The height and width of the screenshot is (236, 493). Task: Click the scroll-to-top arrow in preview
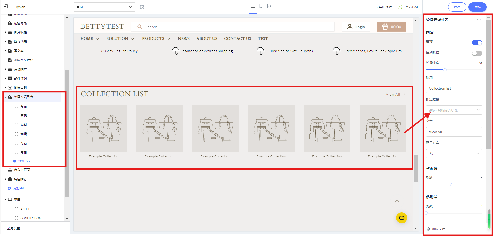click(x=397, y=201)
